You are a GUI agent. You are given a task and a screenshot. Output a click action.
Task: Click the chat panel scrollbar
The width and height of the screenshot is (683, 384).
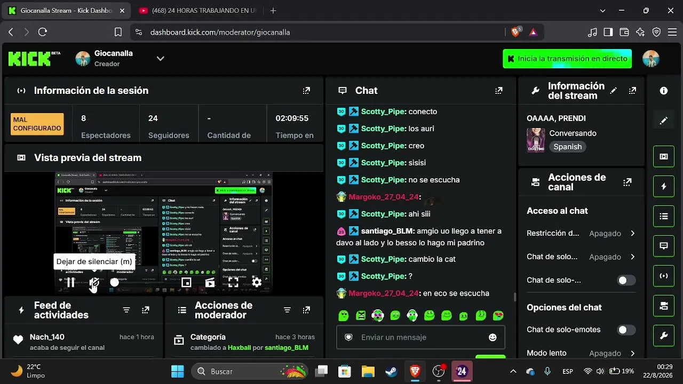[x=515, y=297]
